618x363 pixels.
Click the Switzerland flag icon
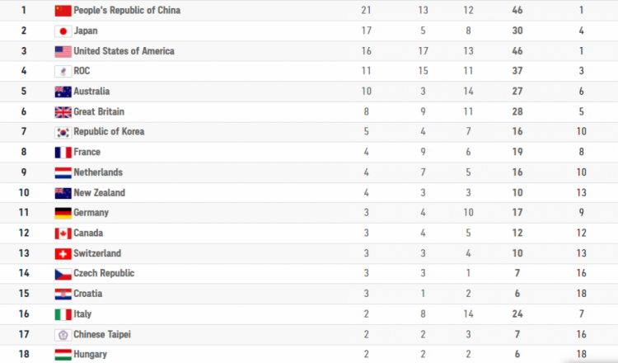[x=63, y=254]
